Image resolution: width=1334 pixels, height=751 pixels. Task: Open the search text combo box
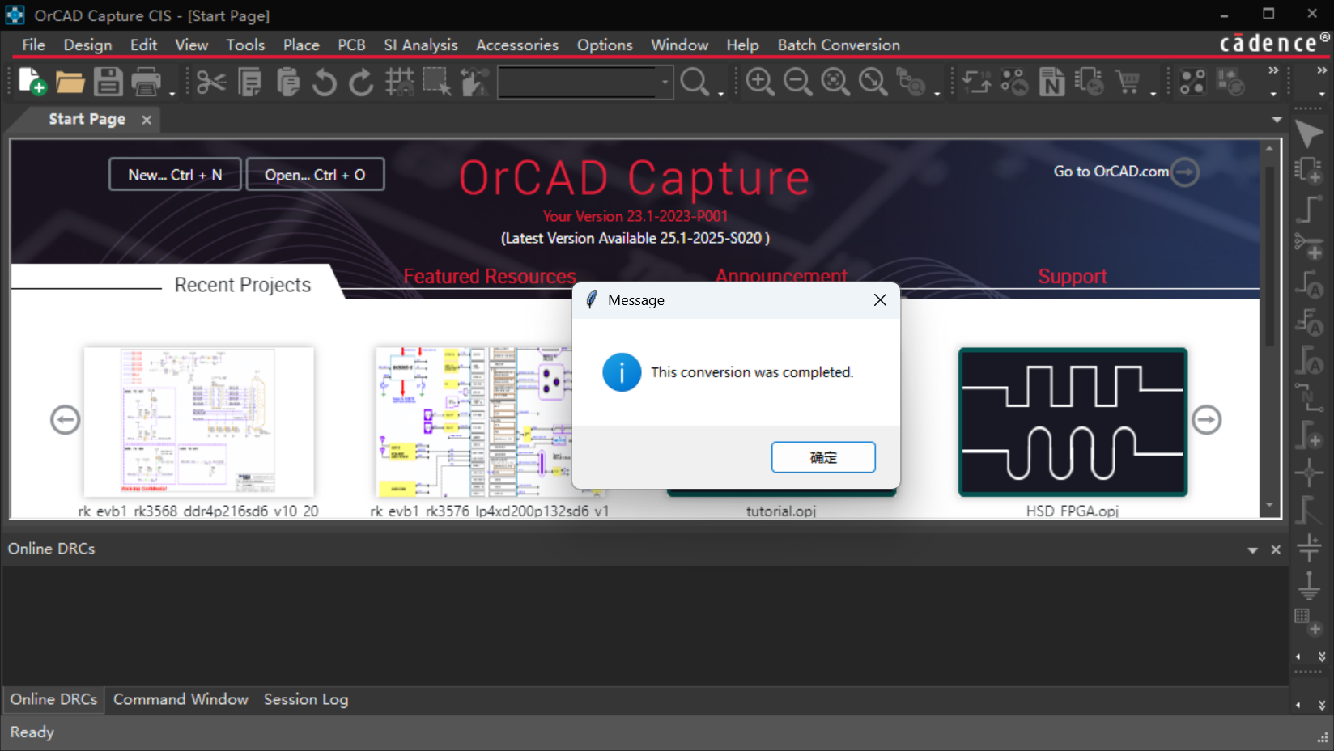(585, 82)
